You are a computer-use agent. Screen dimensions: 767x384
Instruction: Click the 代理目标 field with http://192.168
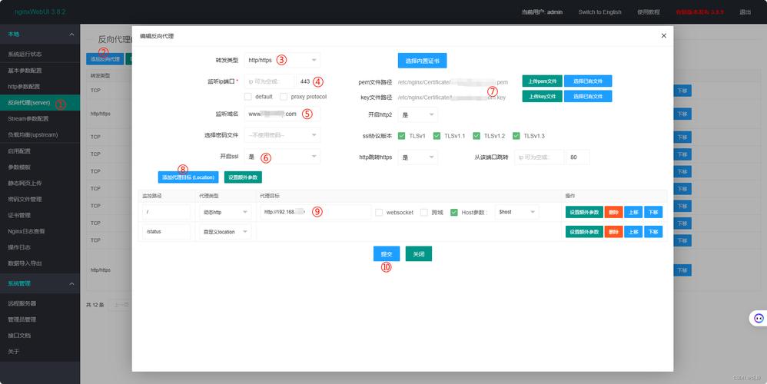click(316, 212)
